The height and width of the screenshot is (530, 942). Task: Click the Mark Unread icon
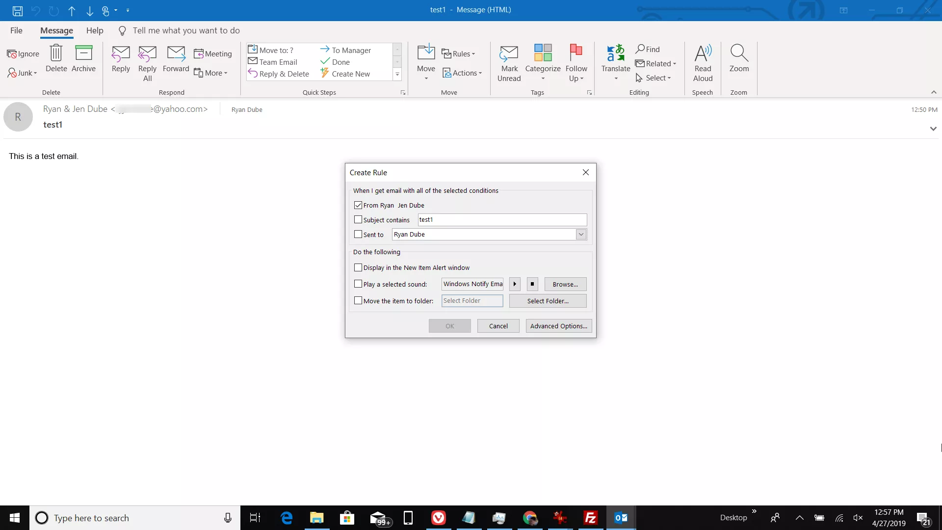coord(509,53)
